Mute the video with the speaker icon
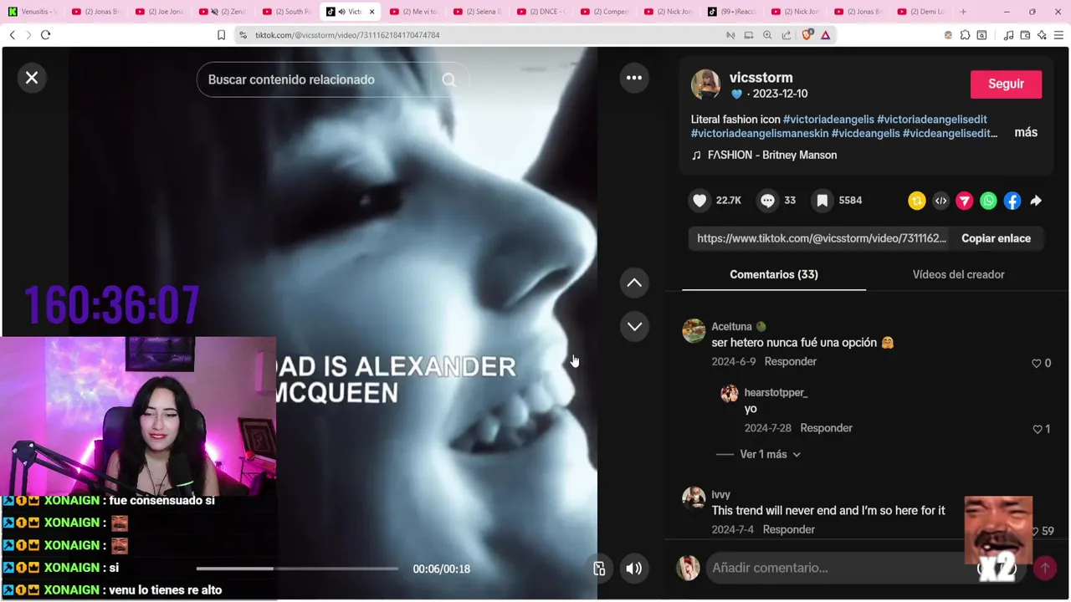The width and height of the screenshot is (1071, 602). pos(634,569)
